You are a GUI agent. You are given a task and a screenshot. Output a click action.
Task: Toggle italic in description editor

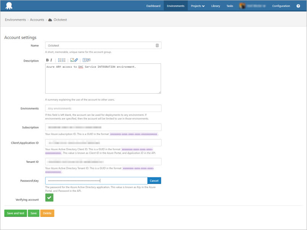click(51, 60)
